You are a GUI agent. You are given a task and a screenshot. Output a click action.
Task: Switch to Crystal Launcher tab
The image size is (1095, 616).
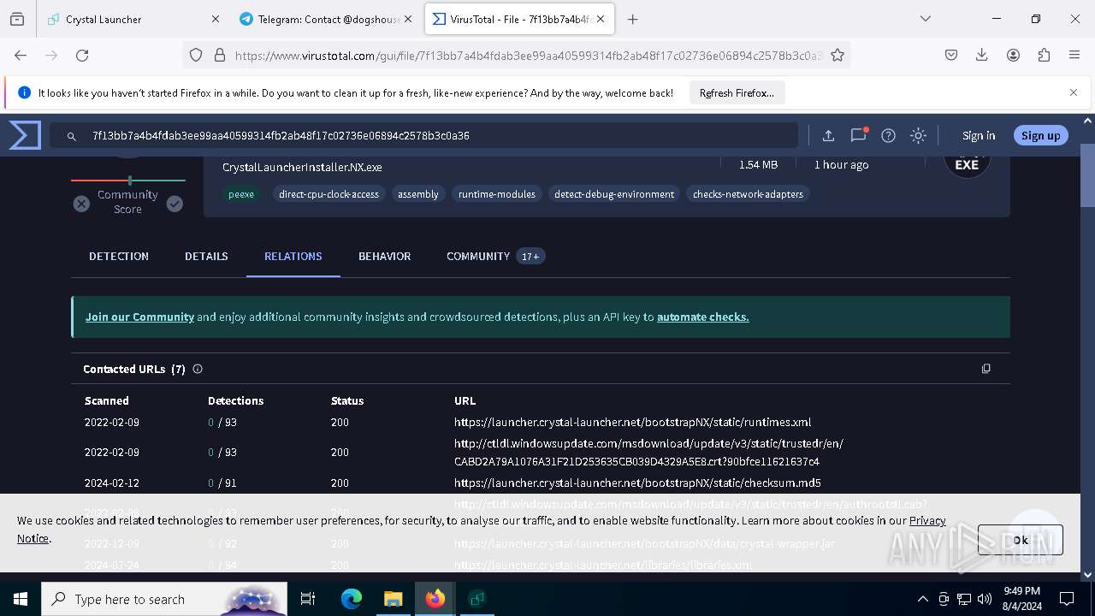[x=132, y=19]
